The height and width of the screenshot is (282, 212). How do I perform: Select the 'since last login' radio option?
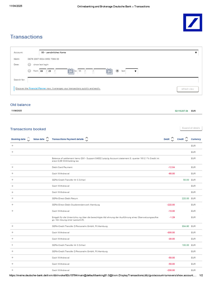click(x=29, y=64)
